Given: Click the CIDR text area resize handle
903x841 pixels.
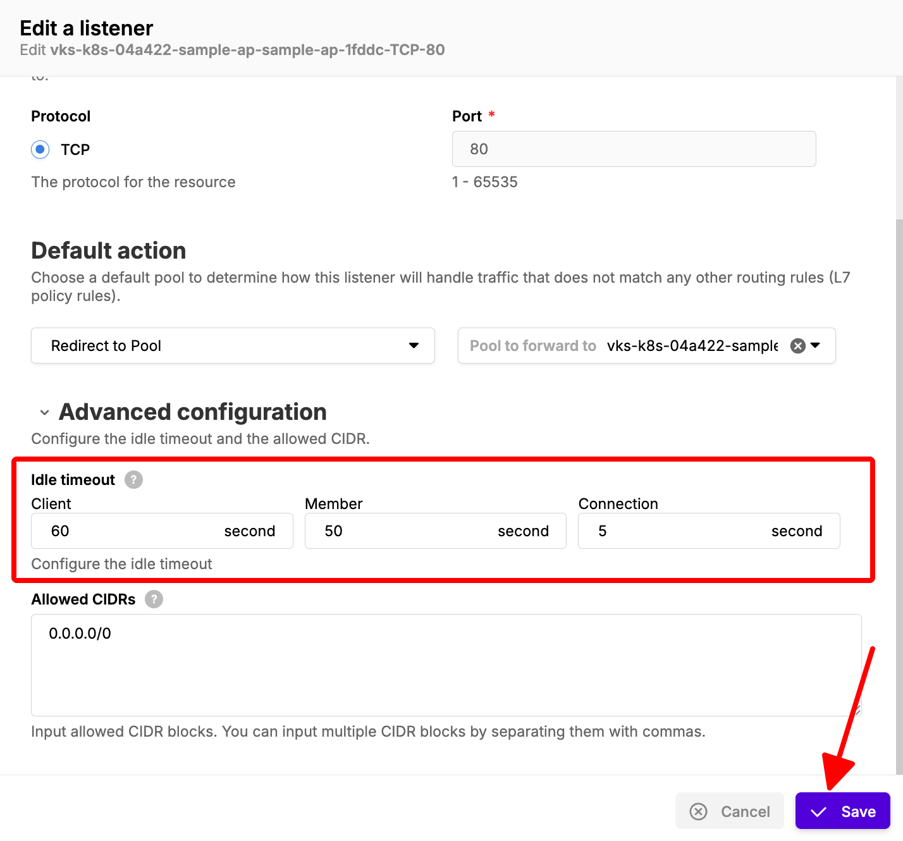Looking at the screenshot, I should (857, 711).
